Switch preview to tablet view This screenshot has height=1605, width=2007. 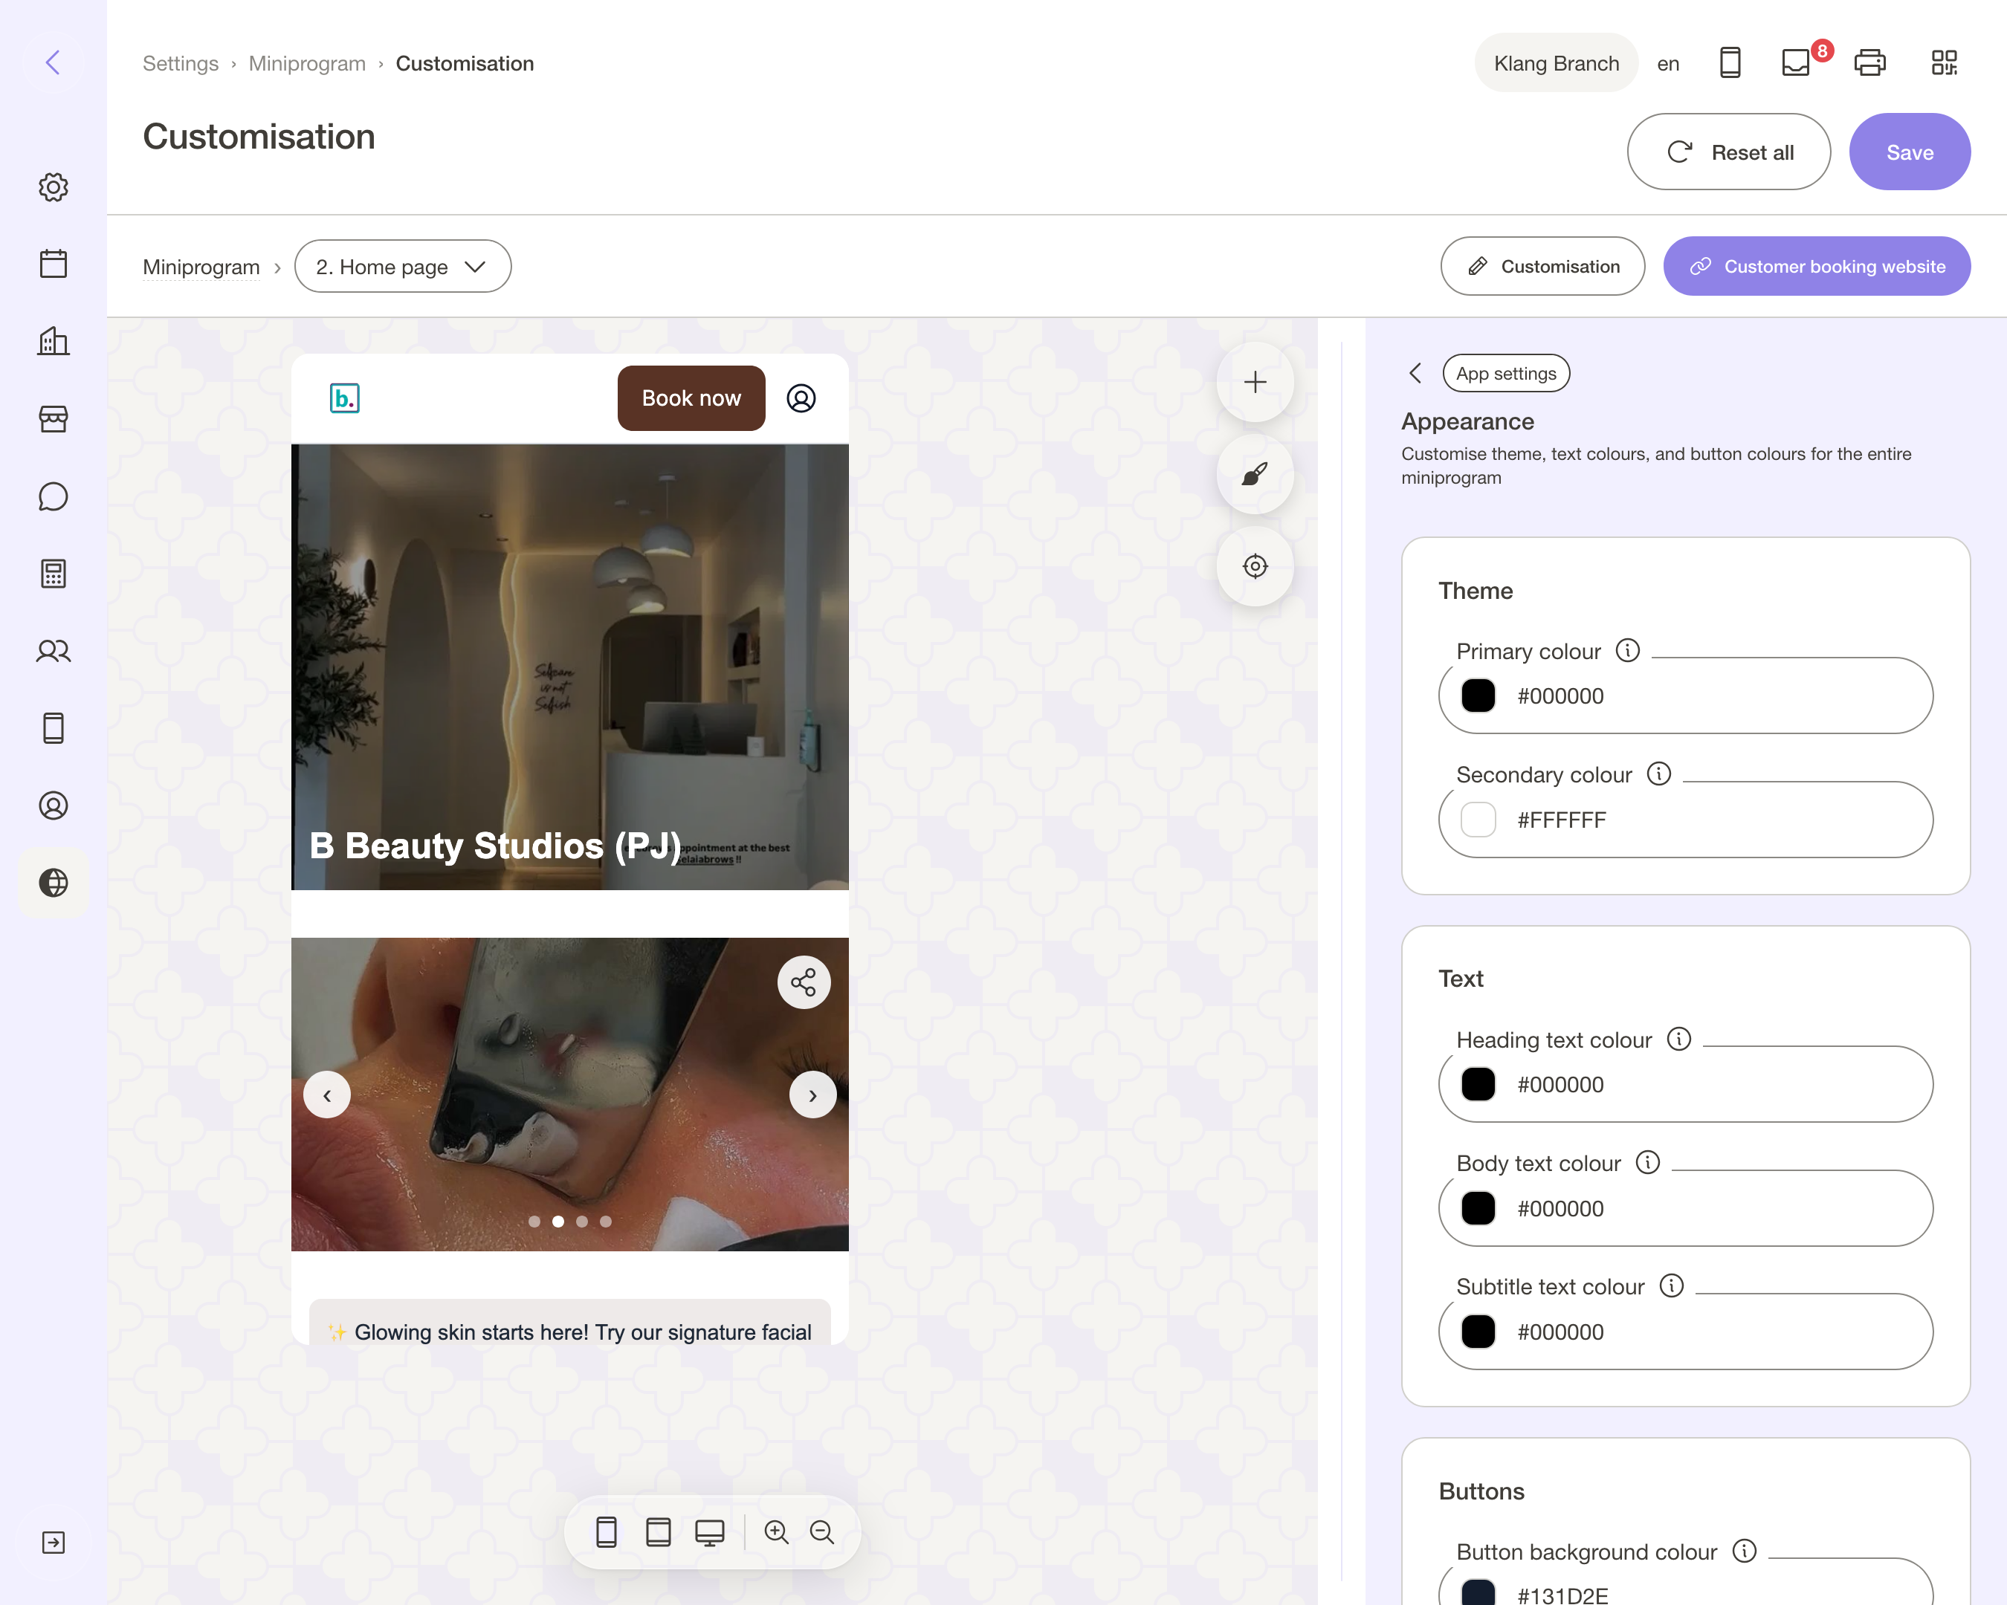click(658, 1531)
